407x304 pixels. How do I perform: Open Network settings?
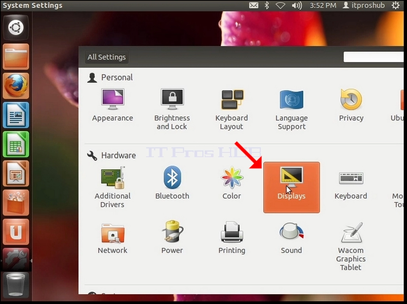[112, 238]
